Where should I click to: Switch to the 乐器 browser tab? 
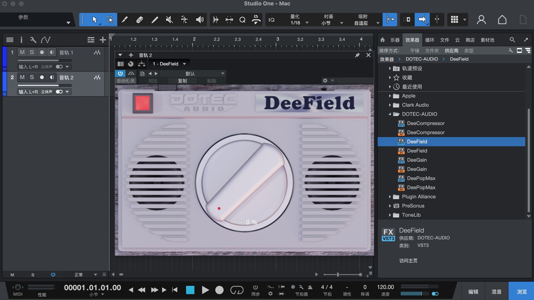(395, 40)
